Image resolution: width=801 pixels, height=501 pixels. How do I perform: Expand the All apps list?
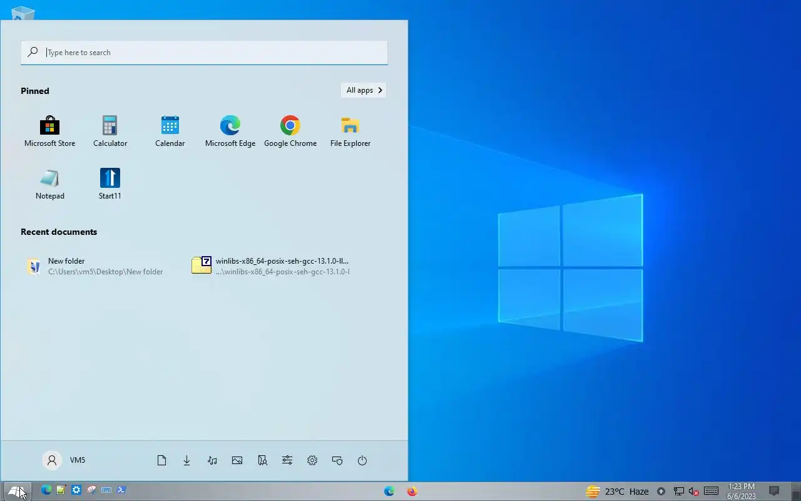point(364,90)
